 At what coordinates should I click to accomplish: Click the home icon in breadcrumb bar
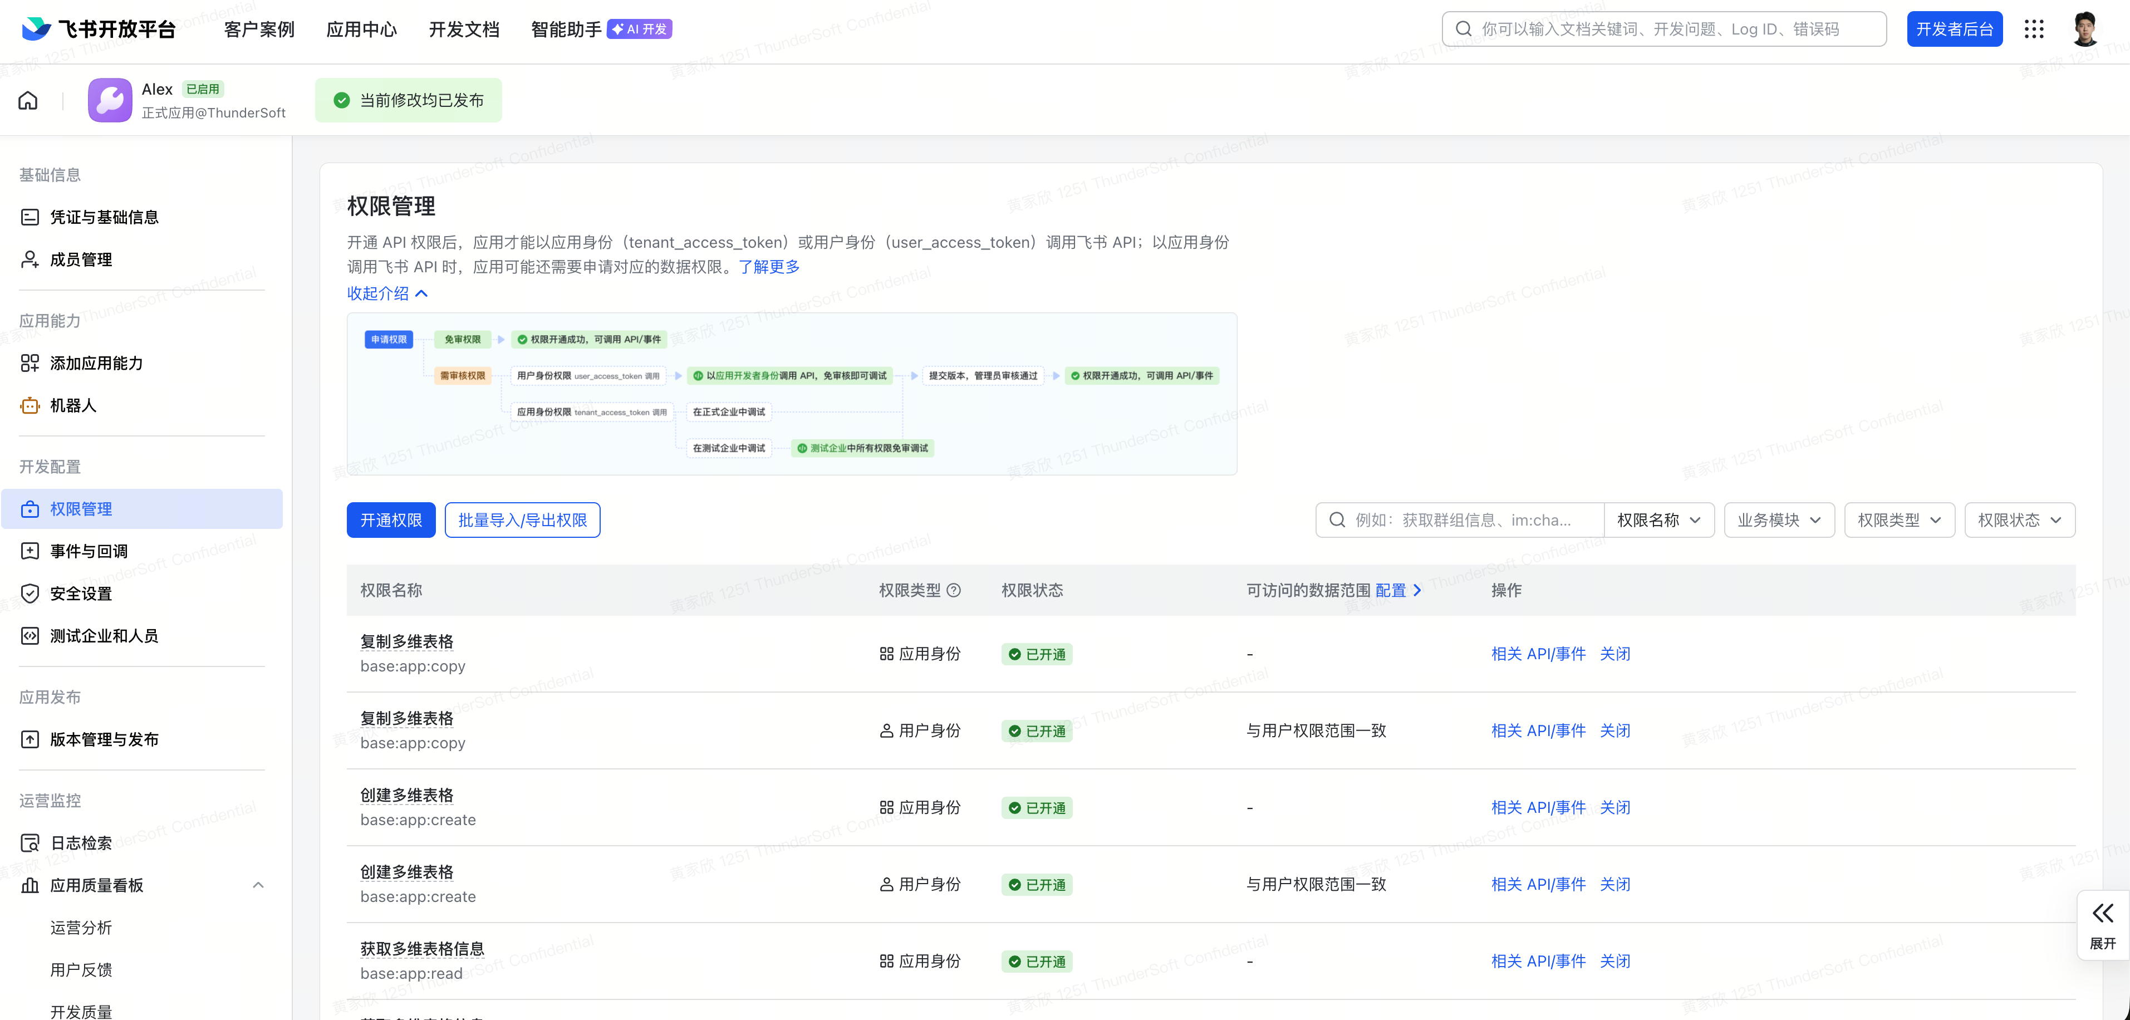pyautogui.click(x=28, y=100)
